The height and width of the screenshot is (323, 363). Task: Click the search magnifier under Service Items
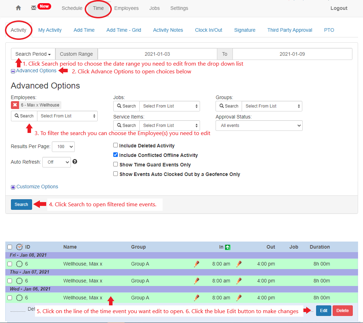click(126, 125)
